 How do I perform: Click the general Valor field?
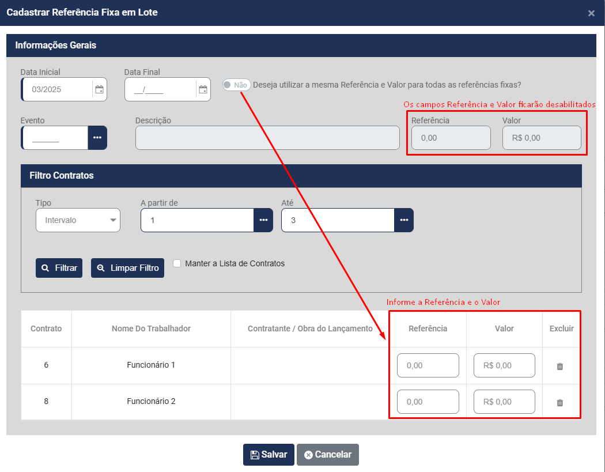click(542, 138)
